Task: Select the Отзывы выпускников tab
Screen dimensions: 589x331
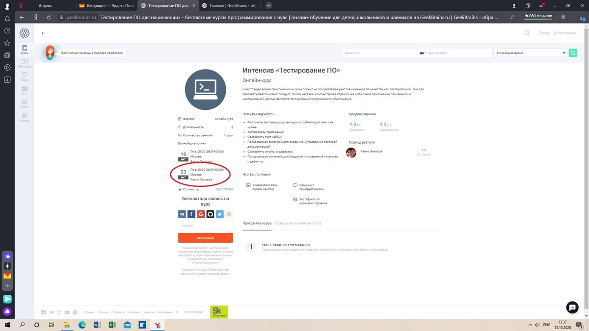Action: [298, 223]
